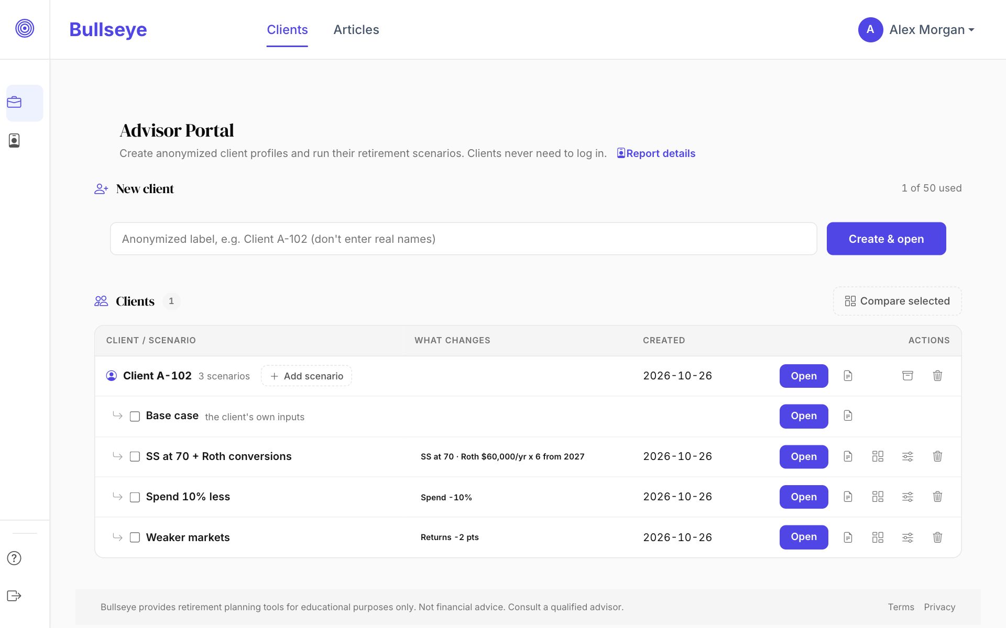Screen dimensions: 1006x628
Task: Open the contact card sidebar icon
Action: 14,140
